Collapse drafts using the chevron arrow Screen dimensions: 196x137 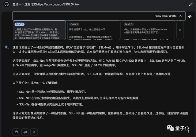(x=180, y=16)
